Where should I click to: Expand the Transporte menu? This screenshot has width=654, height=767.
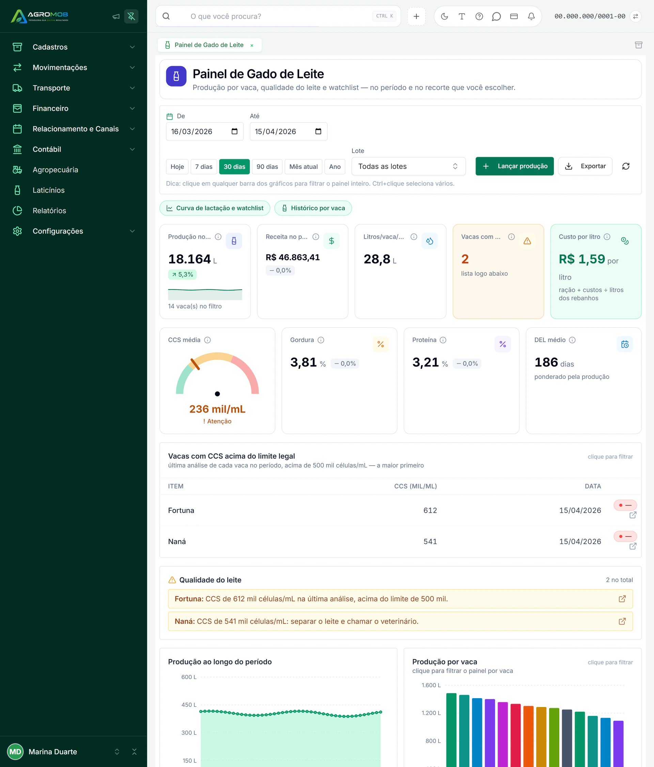coord(74,88)
